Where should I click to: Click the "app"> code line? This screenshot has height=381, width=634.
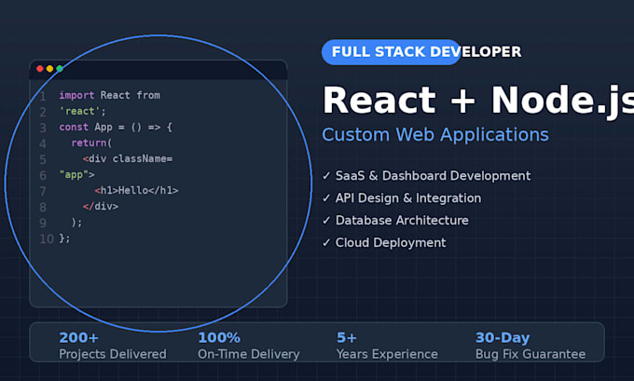click(x=76, y=174)
